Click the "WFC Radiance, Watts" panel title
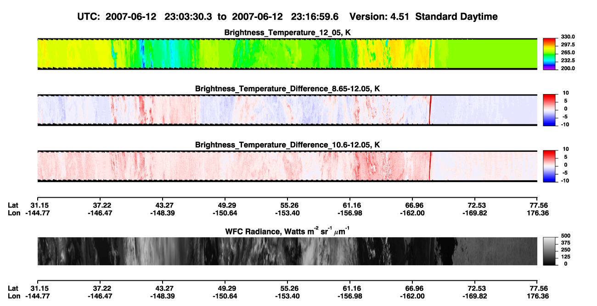This screenshot has width=597, height=306. (287, 231)
